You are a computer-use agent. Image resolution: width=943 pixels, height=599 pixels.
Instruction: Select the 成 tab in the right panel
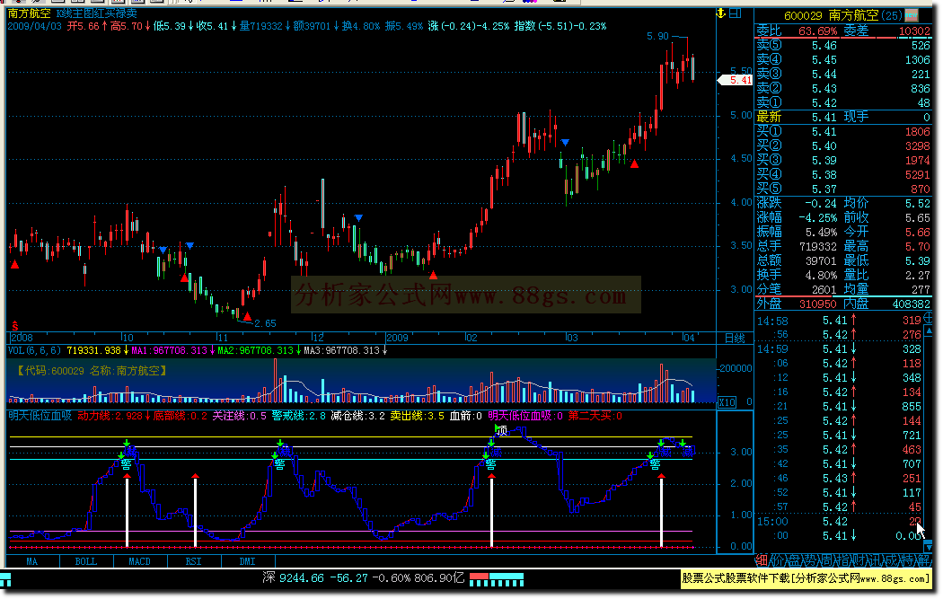pos(891,560)
